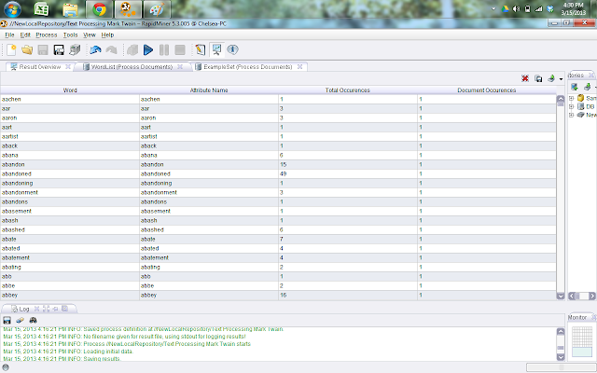
Task: Select WordList (Process Documents) tab
Action: [x=132, y=67]
